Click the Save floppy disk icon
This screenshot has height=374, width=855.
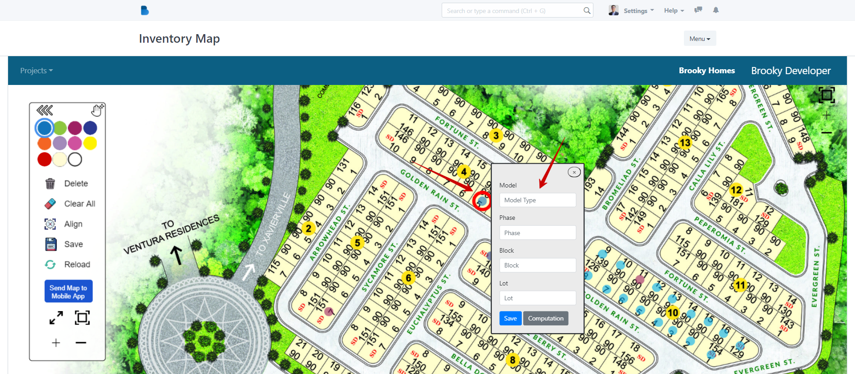(x=50, y=244)
